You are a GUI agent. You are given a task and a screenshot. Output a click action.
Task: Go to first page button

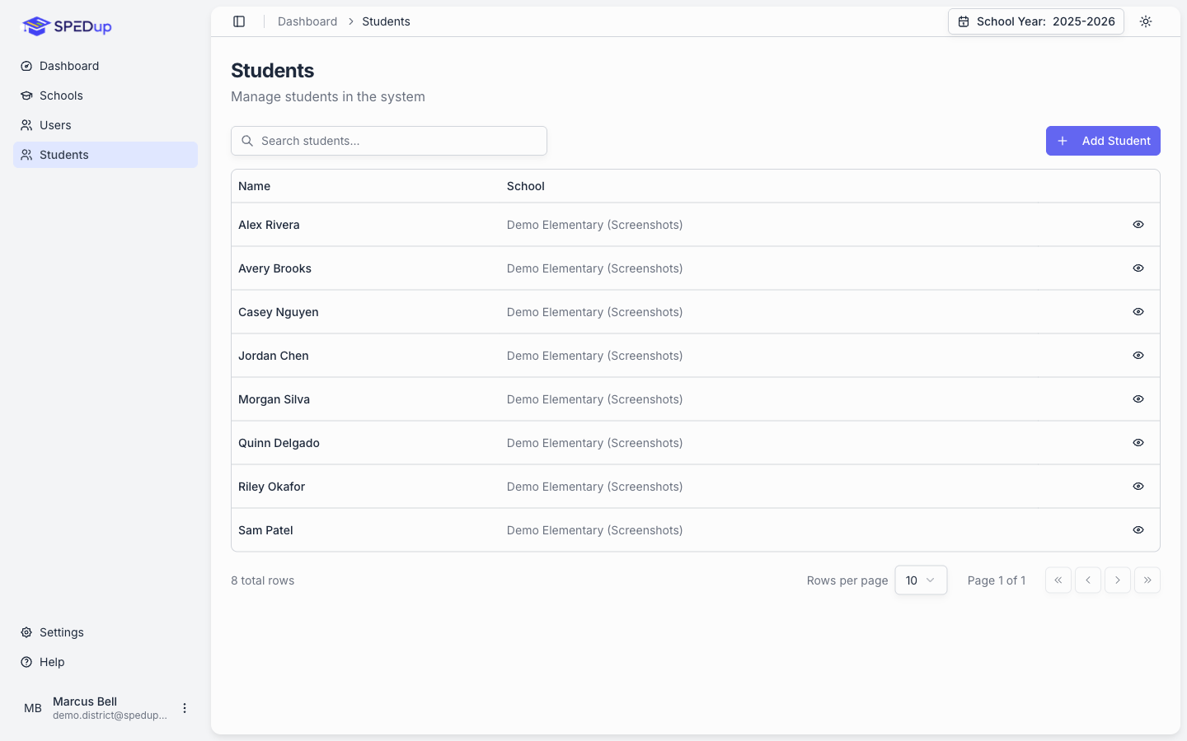(x=1058, y=580)
